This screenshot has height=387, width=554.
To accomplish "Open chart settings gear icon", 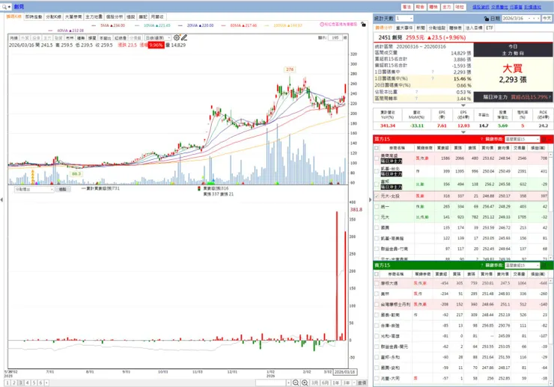I will 176,37.
